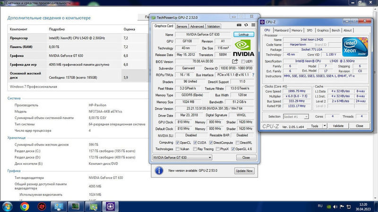Select GPU-Z Graphics Card tab
Screen dimensions: 378x212
pos(163,26)
